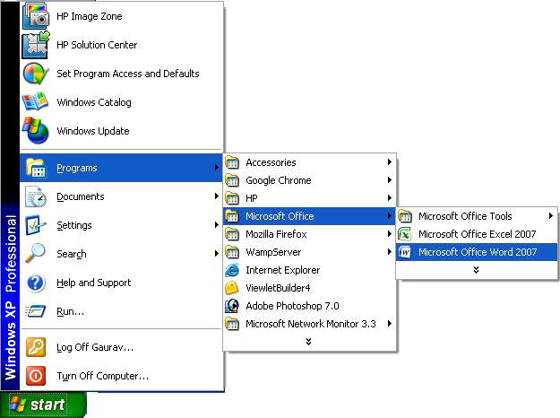
Task: Select Set Program Access and Defaults
Action: 127,74
